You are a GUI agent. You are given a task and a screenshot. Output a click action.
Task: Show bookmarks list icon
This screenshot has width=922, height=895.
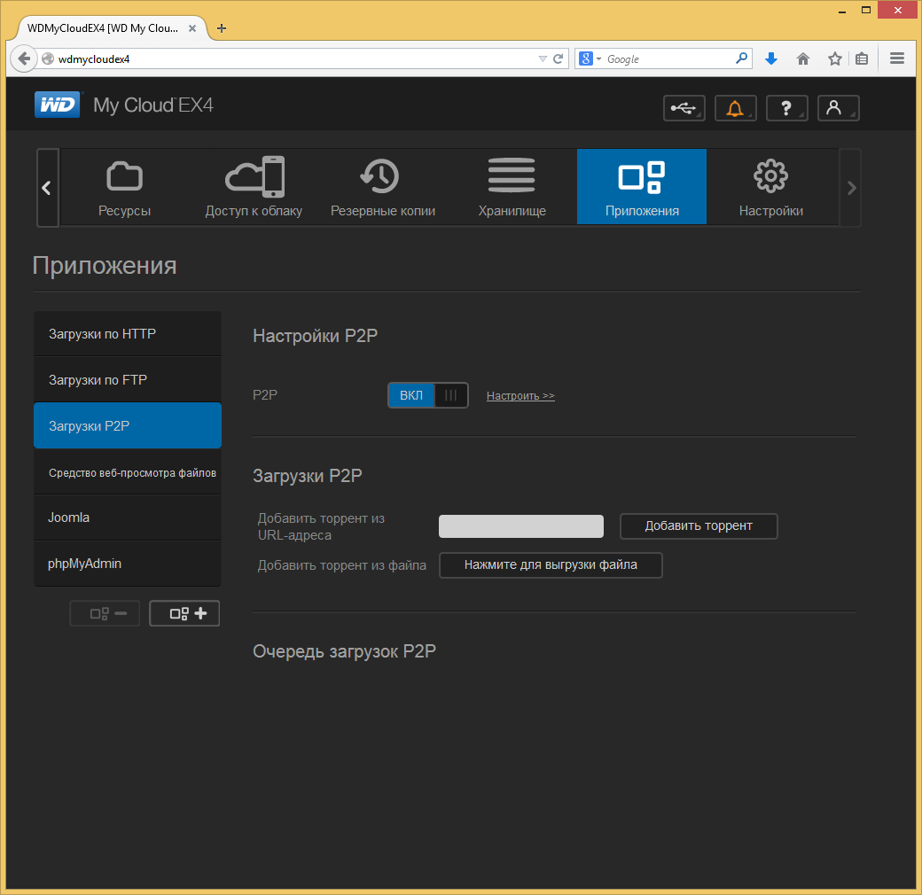click(862, 58)
